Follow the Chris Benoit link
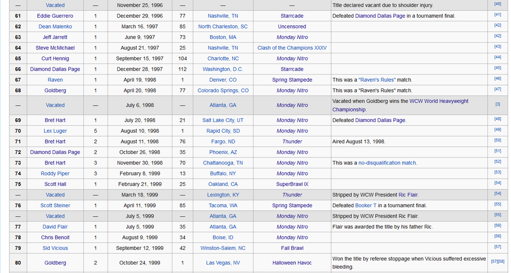This screenshot has width=511, height=273. [x=55, y=237]
